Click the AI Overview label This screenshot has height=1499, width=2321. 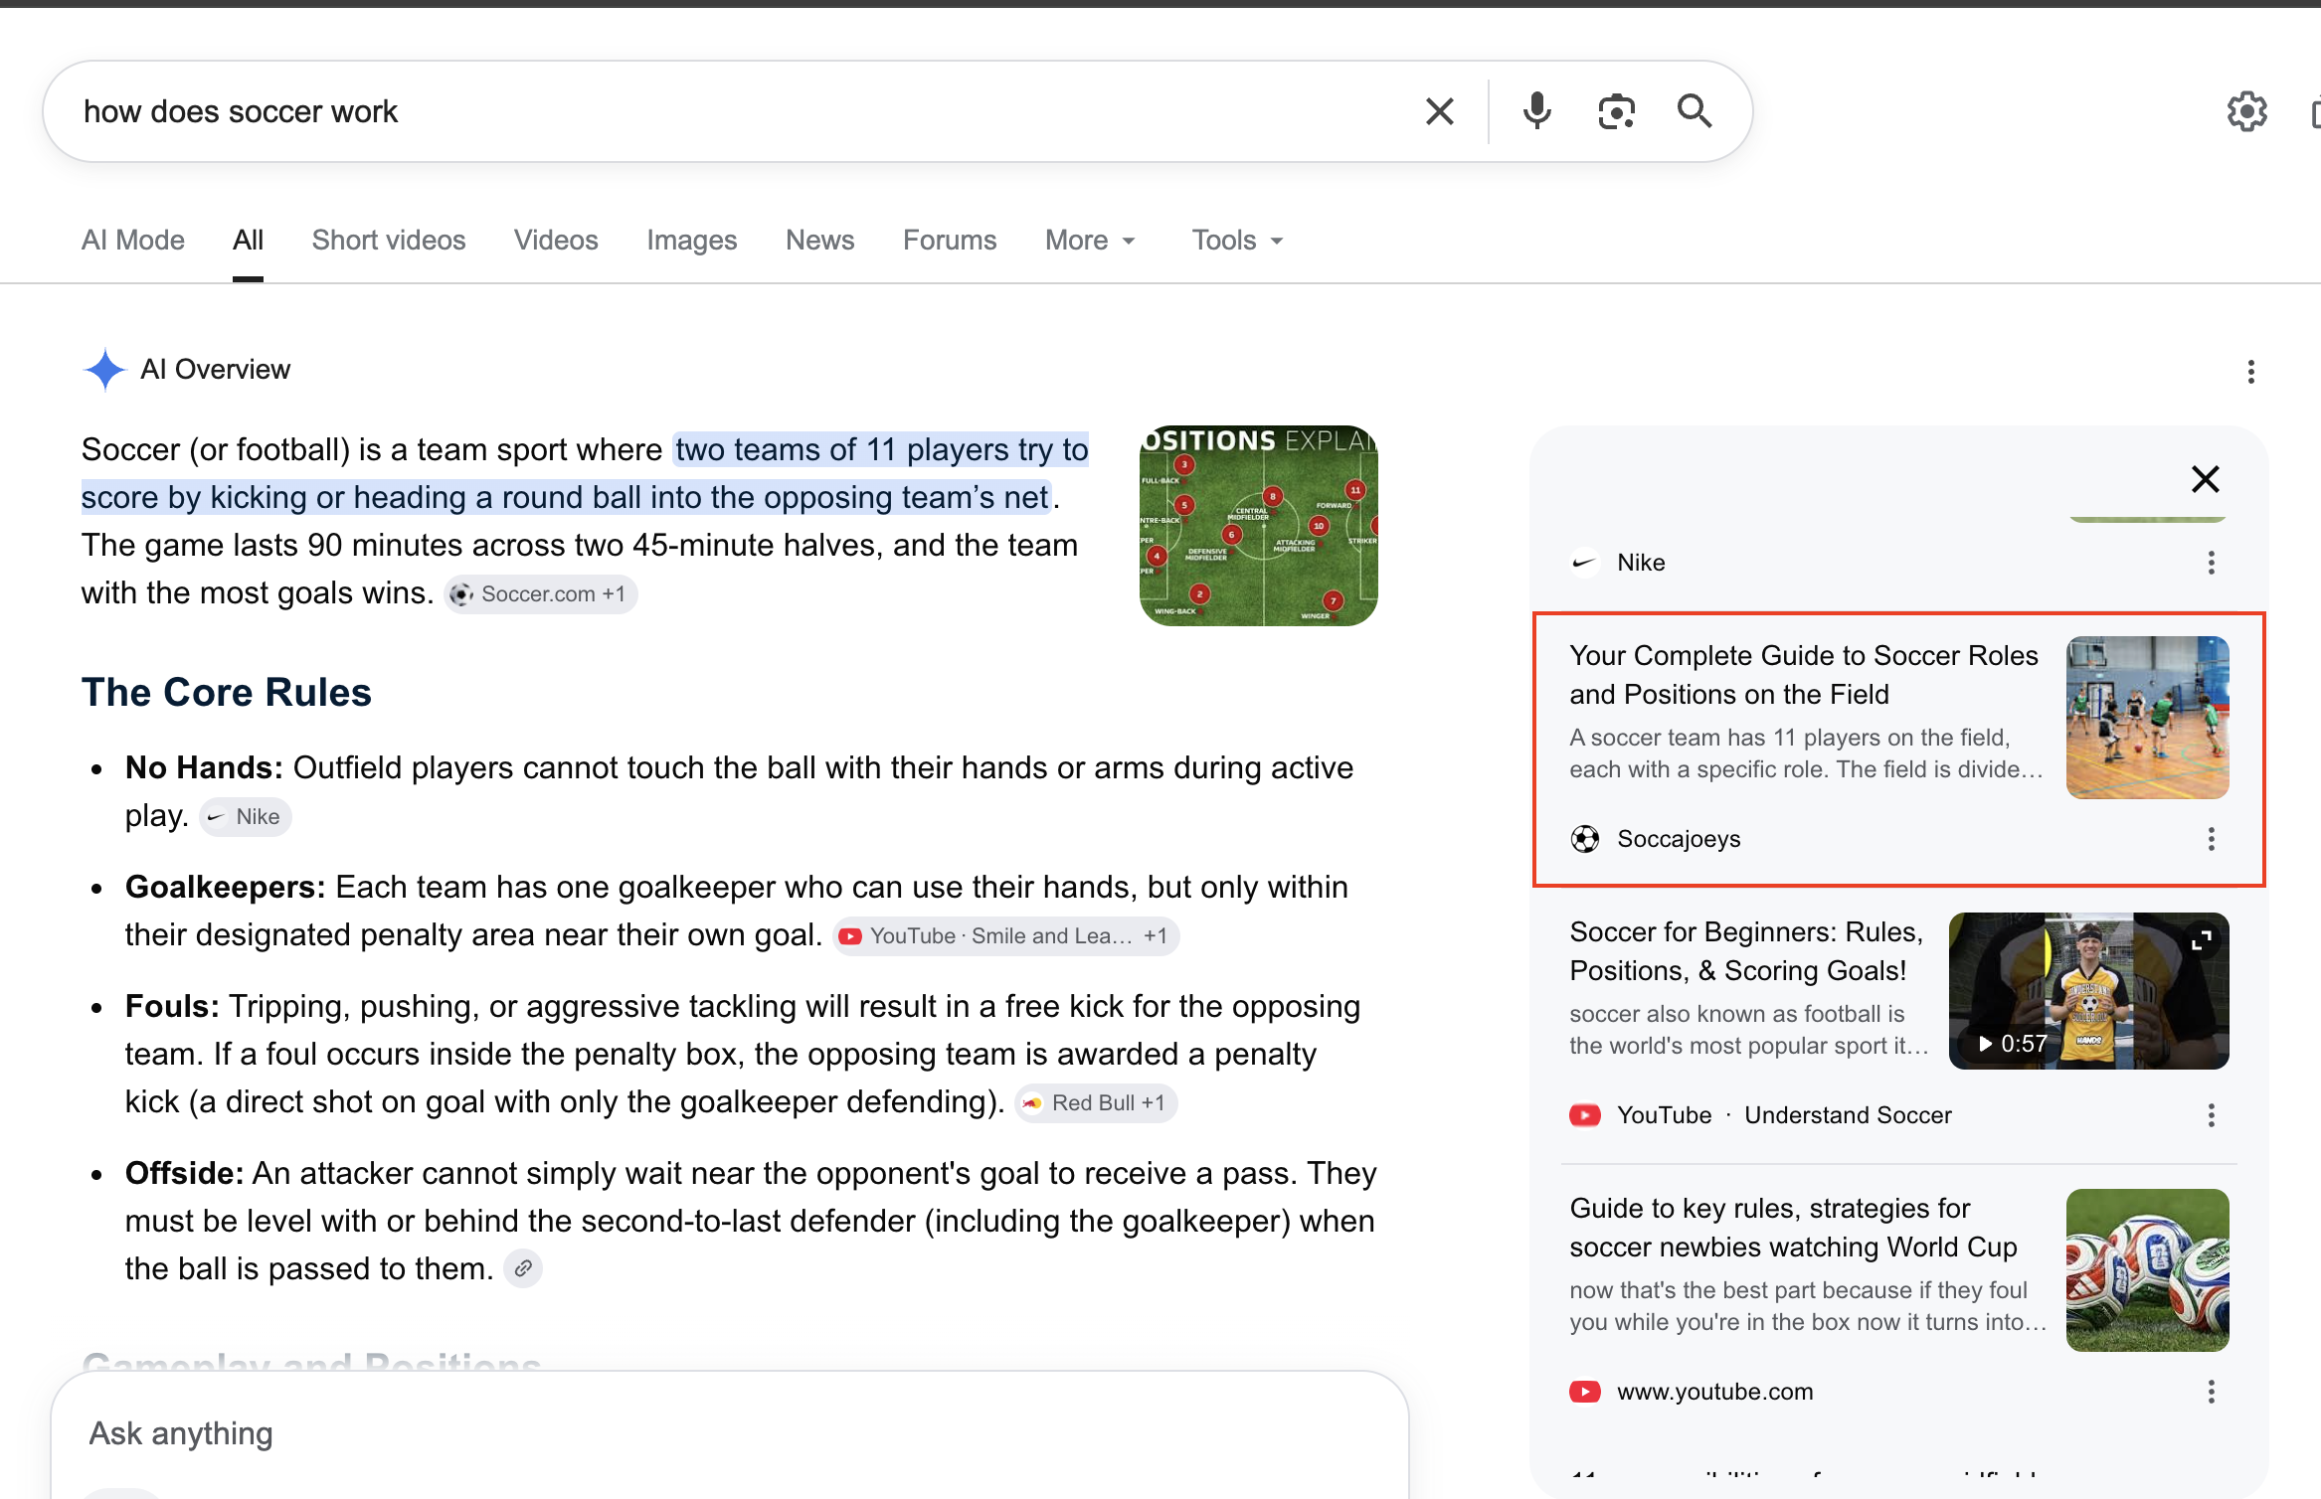click(x=215, y=370)
